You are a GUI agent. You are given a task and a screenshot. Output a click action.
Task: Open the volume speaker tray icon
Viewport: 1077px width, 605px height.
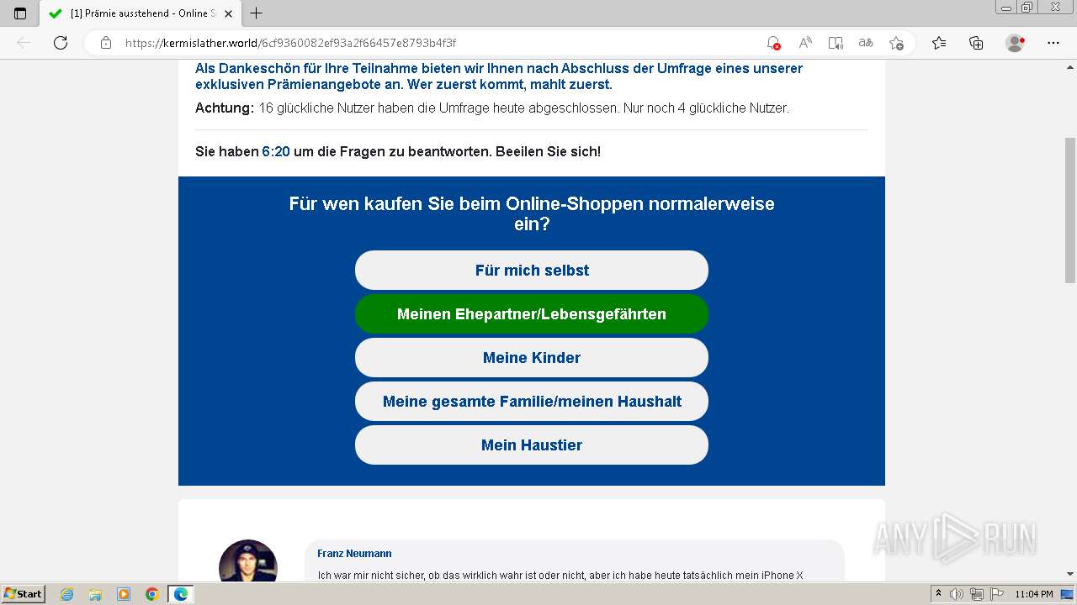tap(958, 594)
